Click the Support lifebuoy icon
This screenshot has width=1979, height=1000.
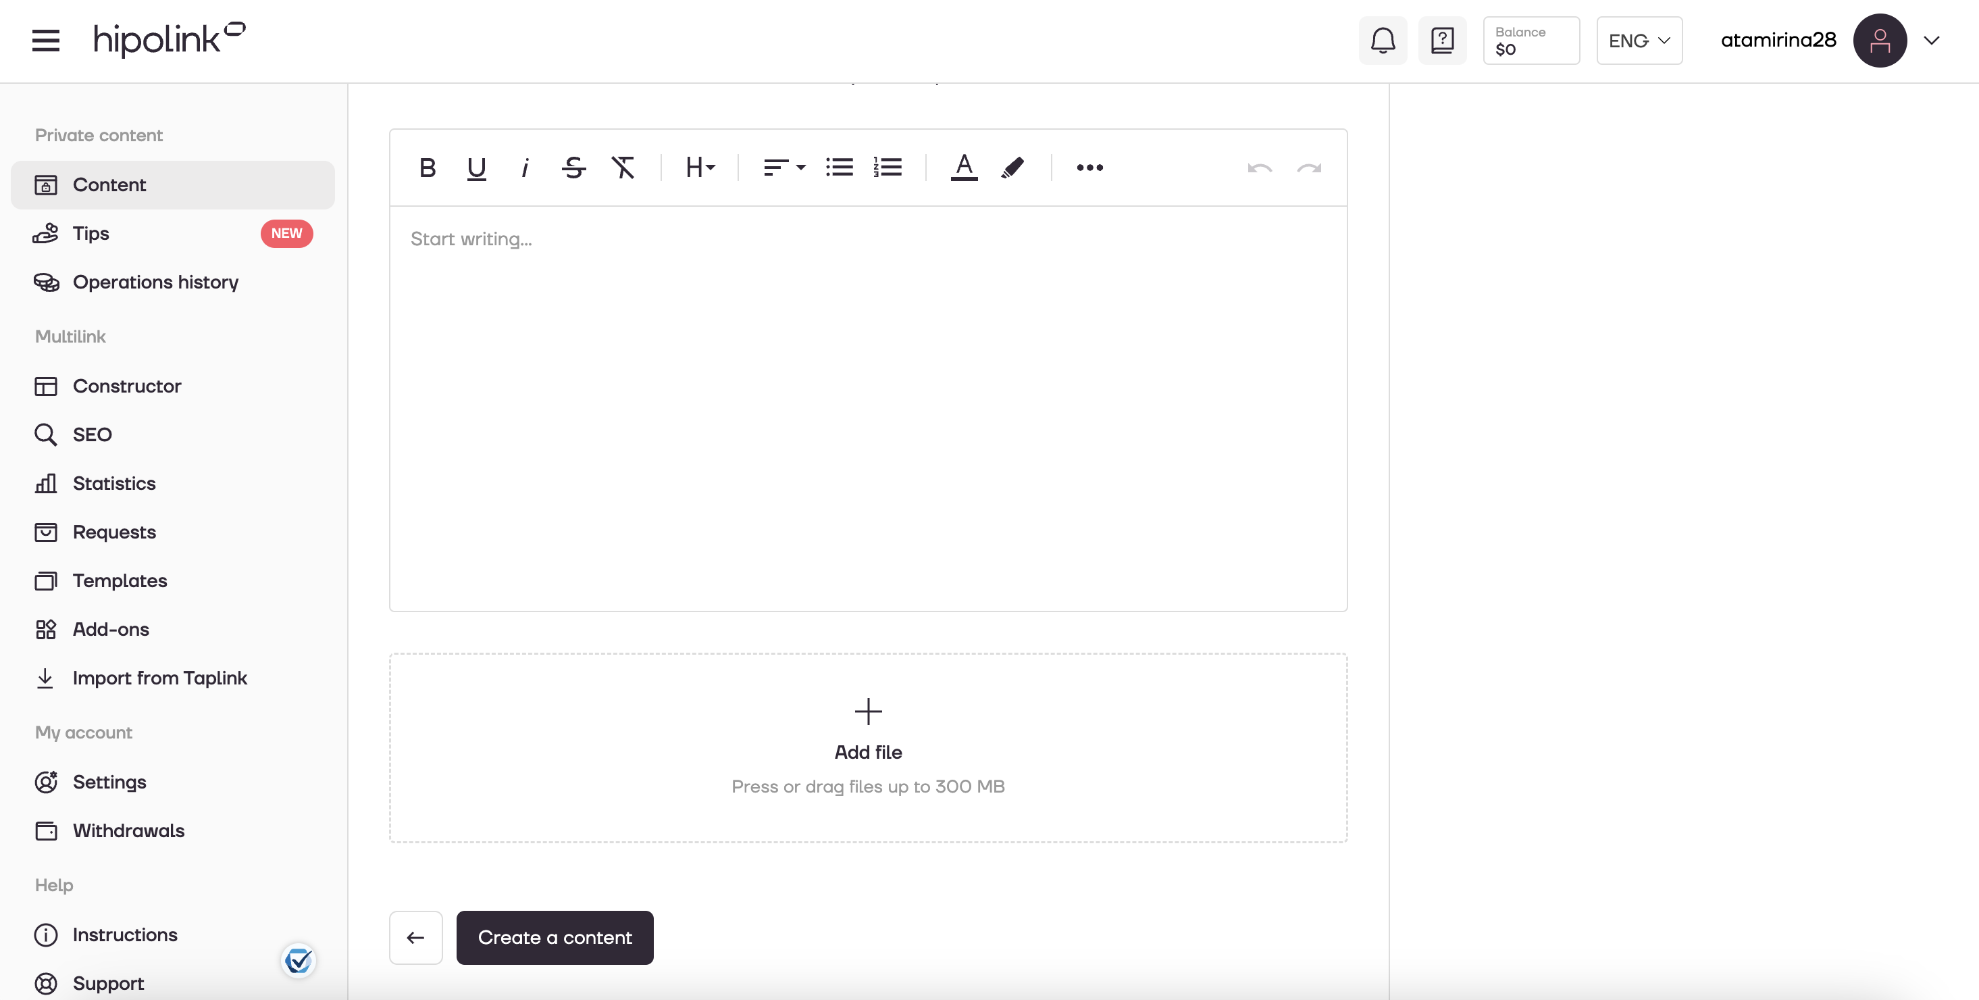45,983
